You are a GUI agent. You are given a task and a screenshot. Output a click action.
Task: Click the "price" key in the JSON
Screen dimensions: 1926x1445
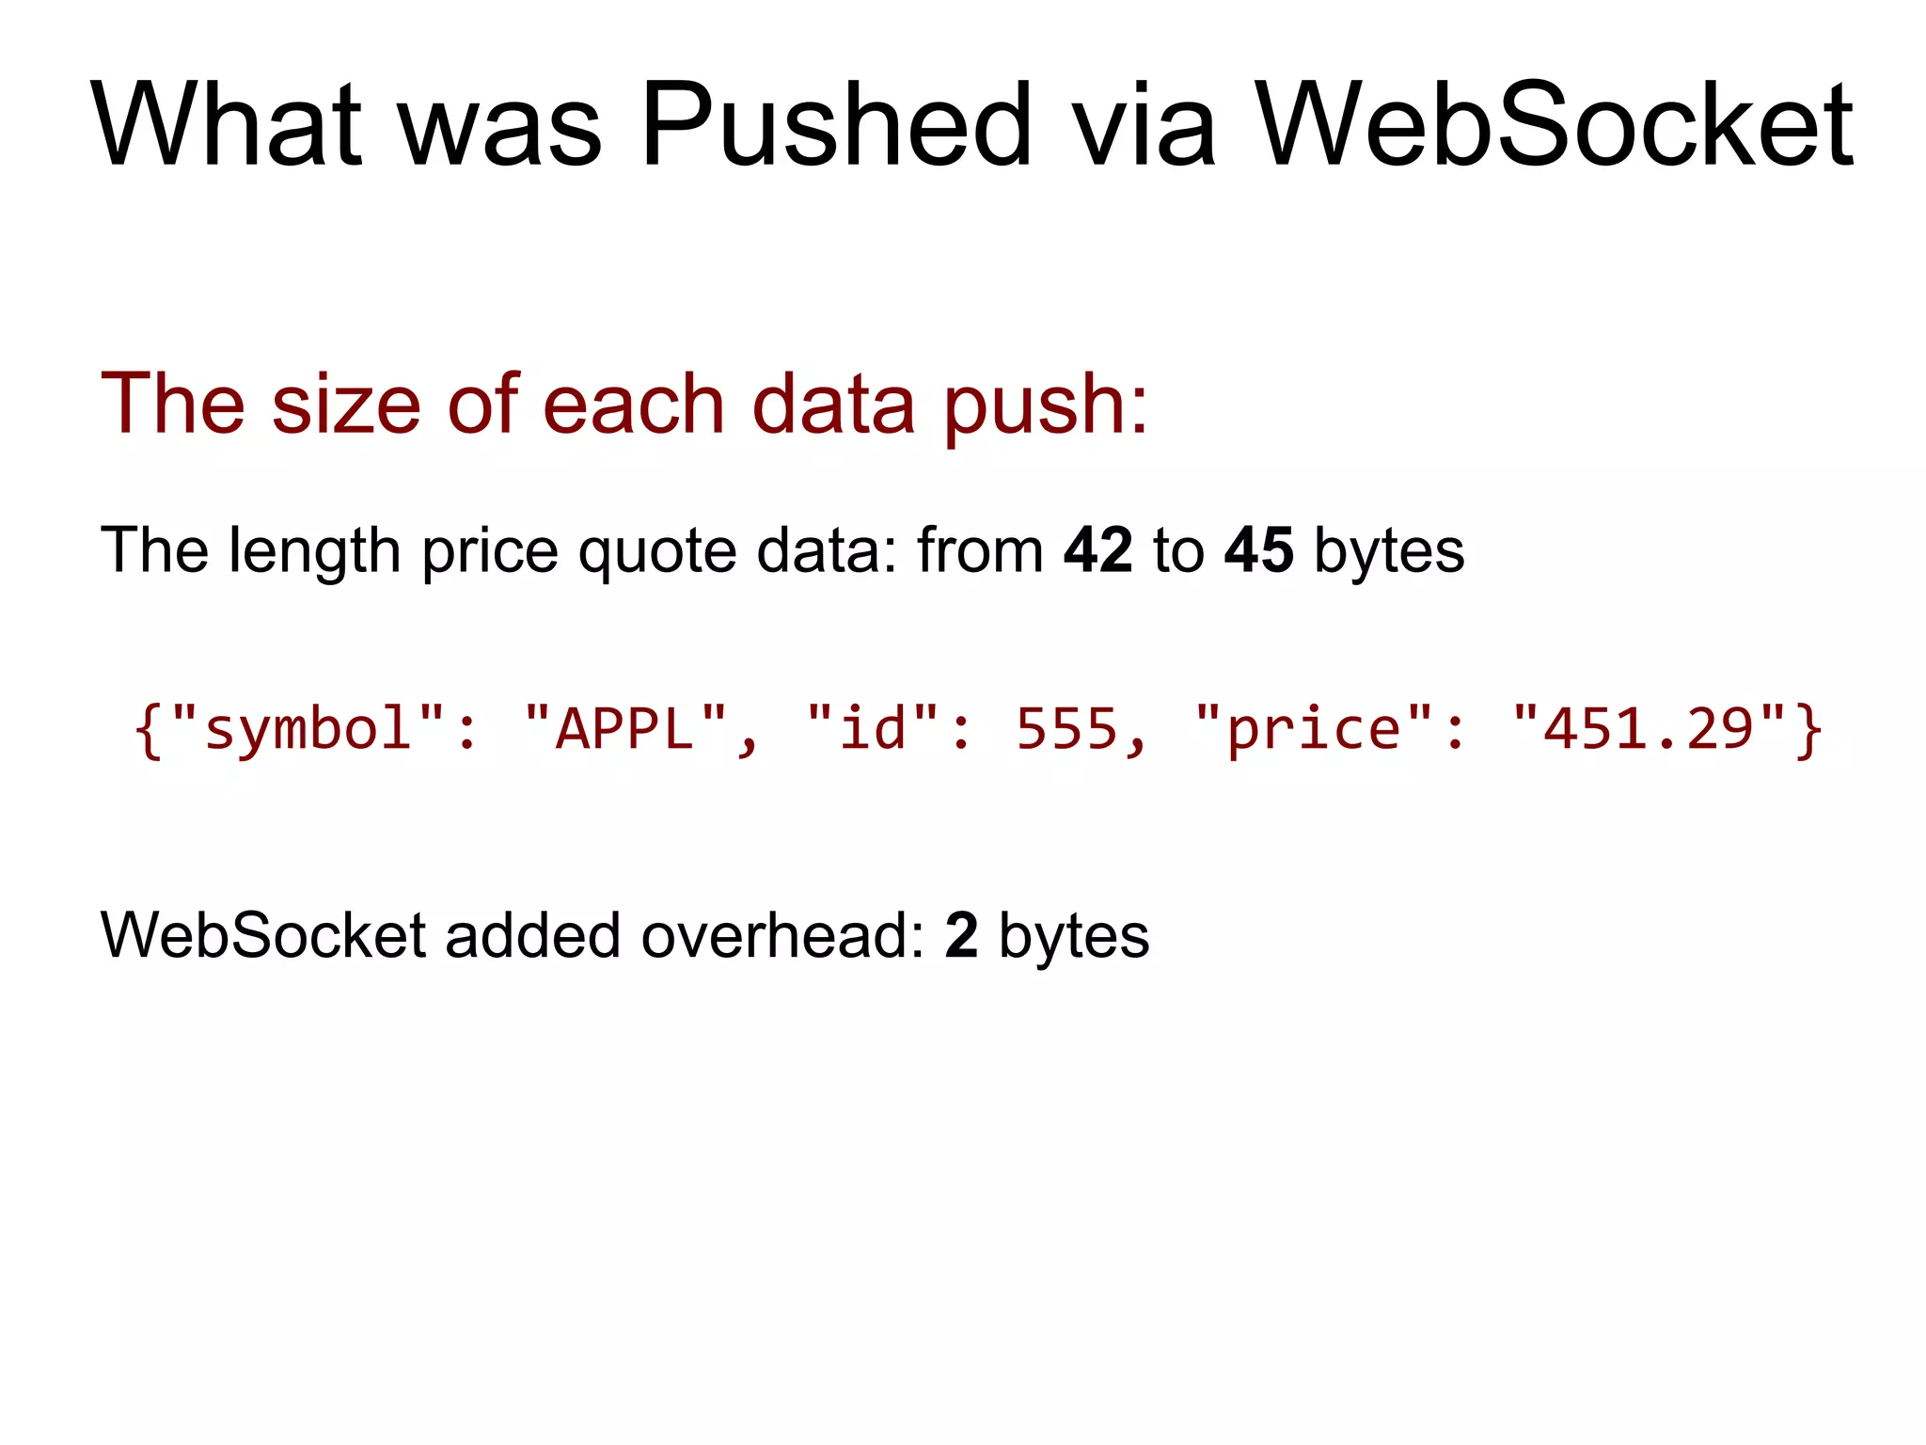1314,729
